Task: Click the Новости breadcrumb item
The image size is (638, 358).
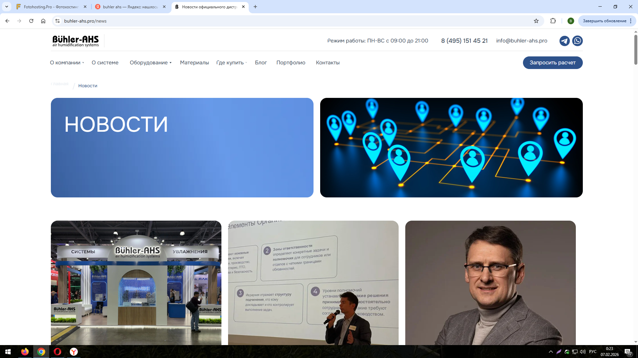Action: (x=88, y=86)
